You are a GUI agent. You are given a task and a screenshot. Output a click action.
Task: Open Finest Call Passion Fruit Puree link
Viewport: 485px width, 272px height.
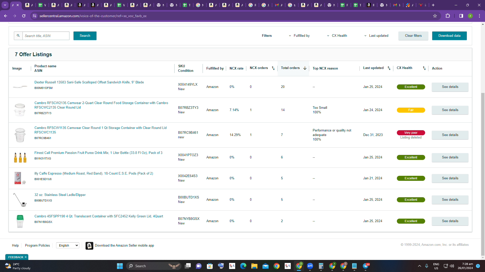[98, 153]
